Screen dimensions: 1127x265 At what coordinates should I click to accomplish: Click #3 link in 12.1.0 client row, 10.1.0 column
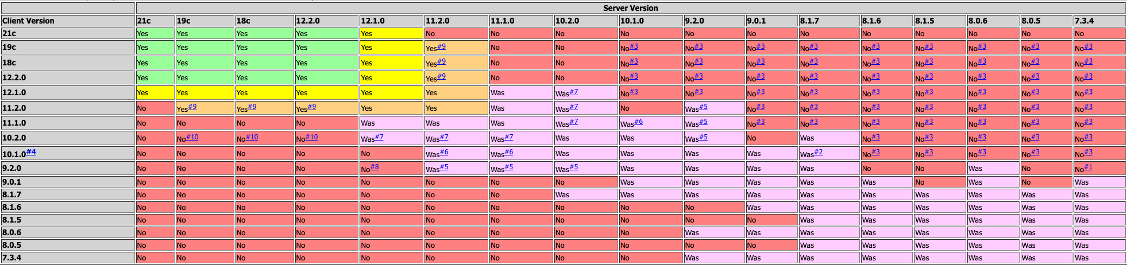point(634,92)
